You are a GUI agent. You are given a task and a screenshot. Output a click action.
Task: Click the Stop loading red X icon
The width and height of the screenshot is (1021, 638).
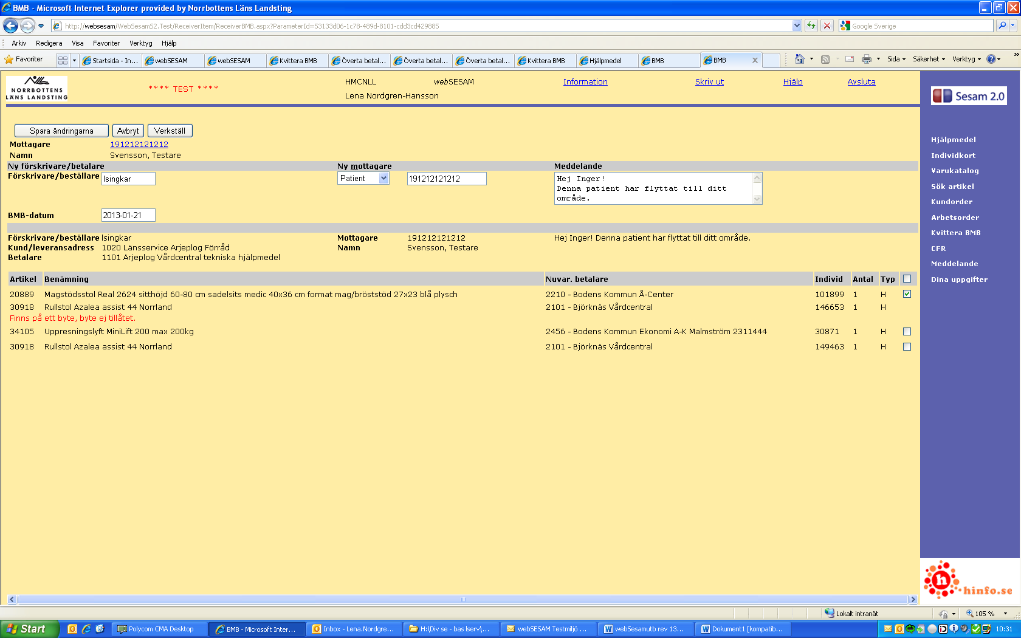pyautogui.click(x=827, y=26)
